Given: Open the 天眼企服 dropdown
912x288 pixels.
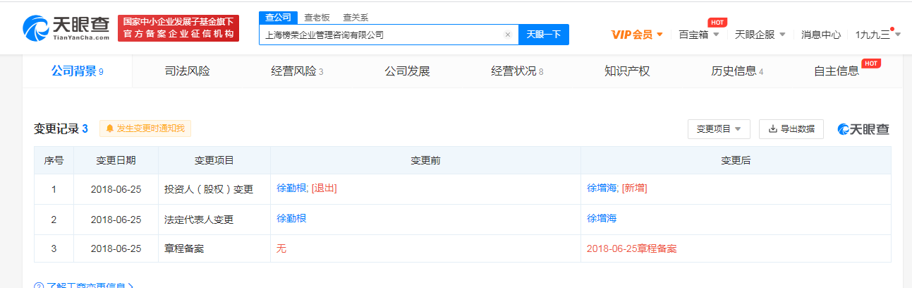Looking at the screenshot, I should tap(759, 34).
